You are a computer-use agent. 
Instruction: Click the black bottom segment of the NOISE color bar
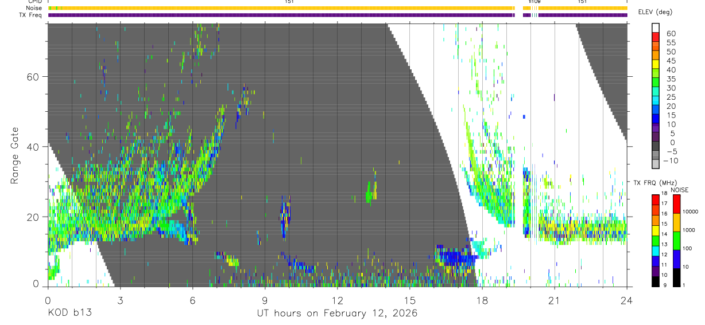click(677, 277)
